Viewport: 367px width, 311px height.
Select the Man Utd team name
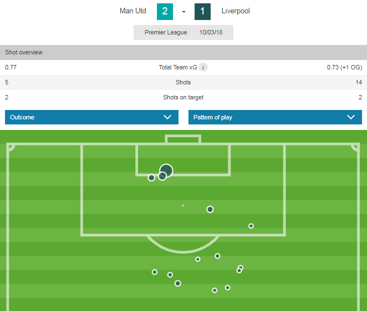click(133, 11)
